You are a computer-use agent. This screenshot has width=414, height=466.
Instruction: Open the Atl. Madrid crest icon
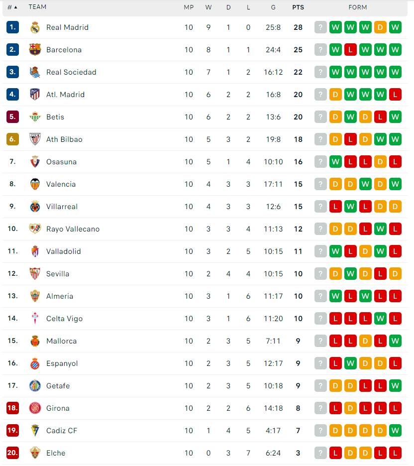point(35,95)
